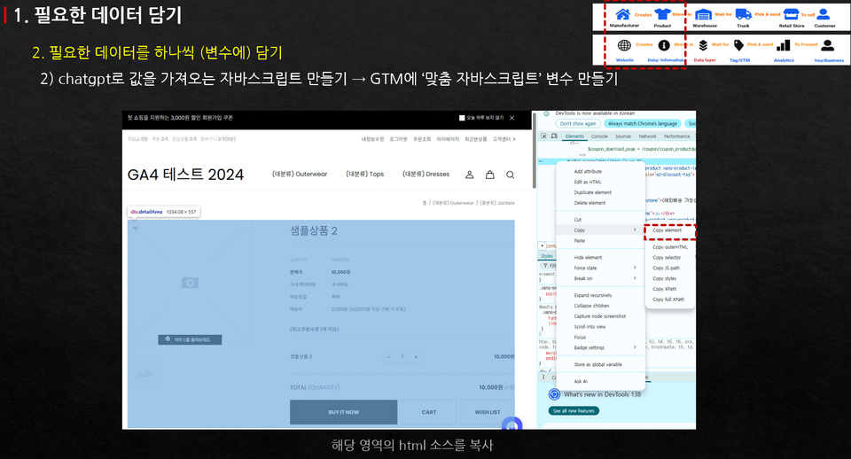Increase product quantity with plus button
This screenshot has width=851, height=459.
coord(416,356)
